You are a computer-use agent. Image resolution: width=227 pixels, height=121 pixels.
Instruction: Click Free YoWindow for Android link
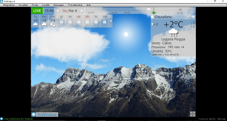point(18,119)
